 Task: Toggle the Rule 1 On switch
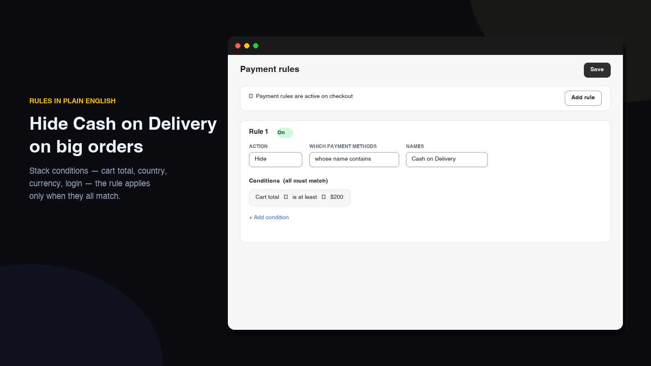tap(285, 133)
